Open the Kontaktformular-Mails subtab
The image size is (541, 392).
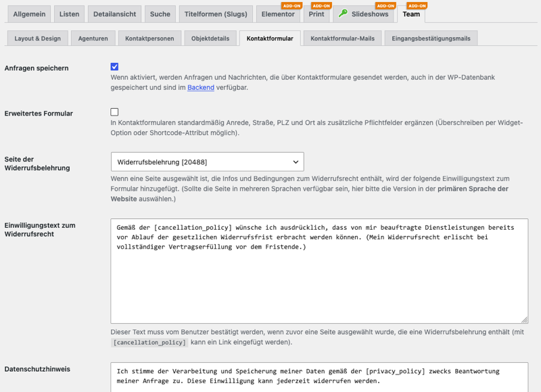pyautogui.click(x=342, y=39)
